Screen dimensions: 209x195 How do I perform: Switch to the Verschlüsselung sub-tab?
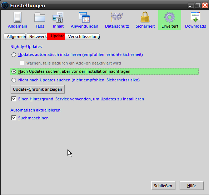pyautogui.click(x=84, y=37)
